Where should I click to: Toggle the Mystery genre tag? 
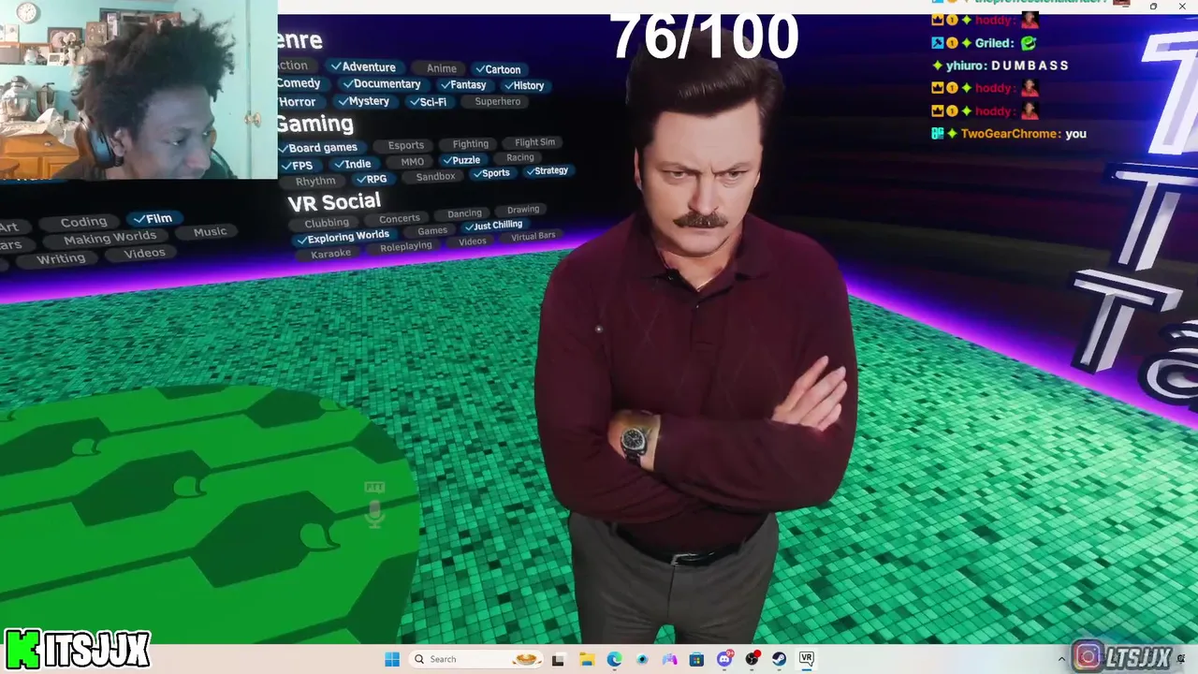pos(363,101)
